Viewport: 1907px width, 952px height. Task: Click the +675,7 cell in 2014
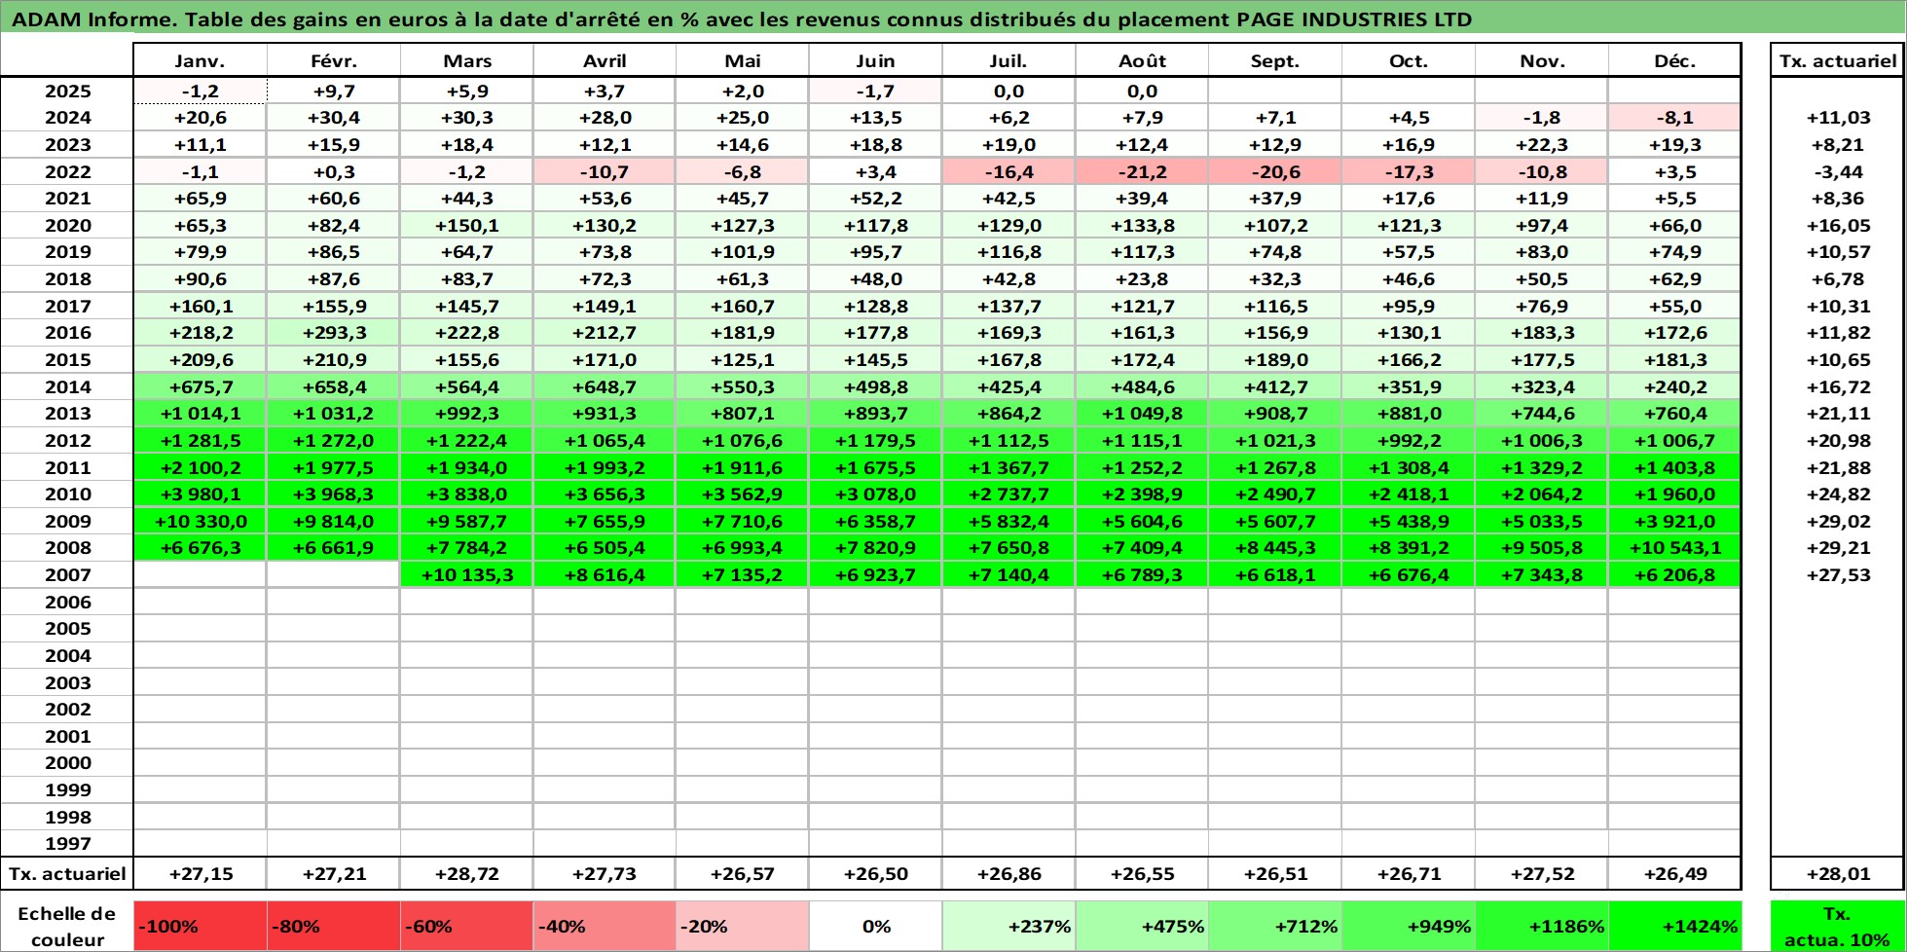tap(200, 387)
